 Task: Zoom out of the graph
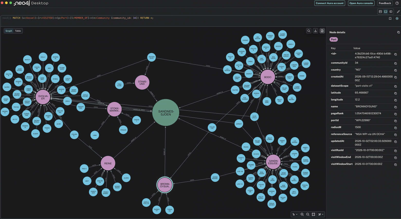point(308,214)
